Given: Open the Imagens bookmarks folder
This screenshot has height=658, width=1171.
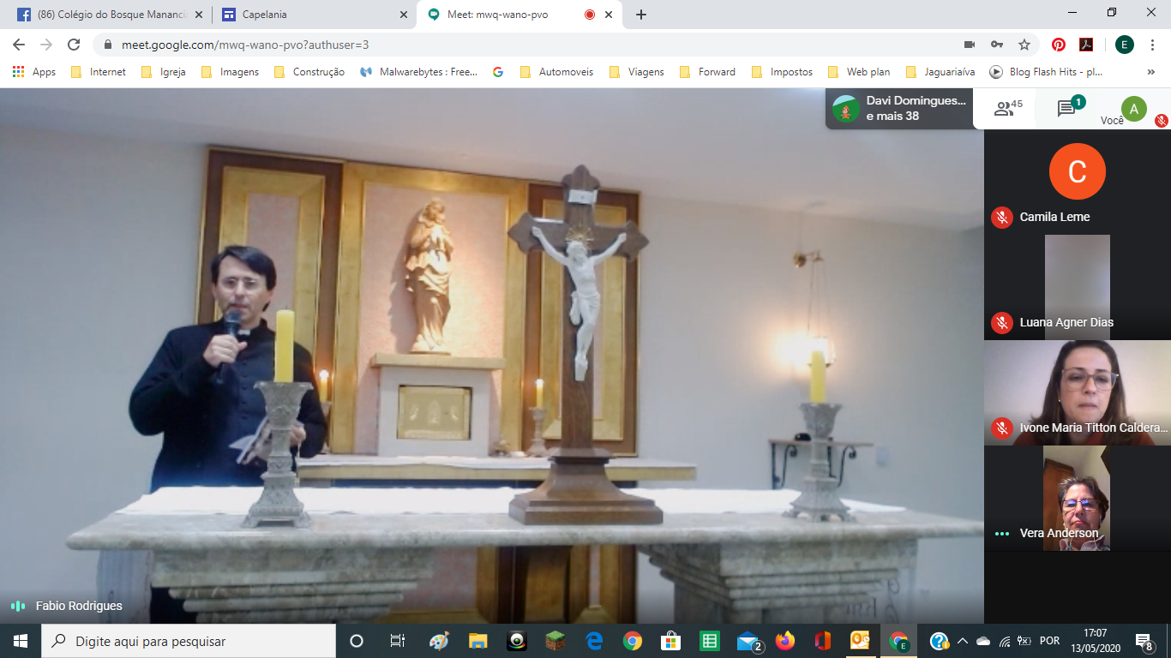Looking at the screenshot, I should (230, 72).
